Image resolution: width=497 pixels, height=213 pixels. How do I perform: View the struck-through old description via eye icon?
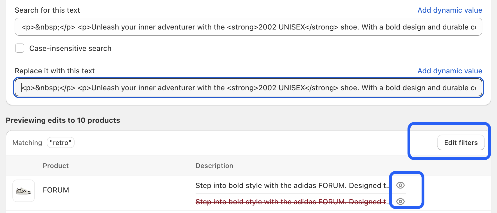tap(400, 201)
